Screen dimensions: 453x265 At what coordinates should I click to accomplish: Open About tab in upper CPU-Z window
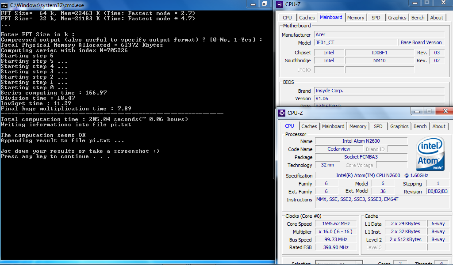point(437,18)
